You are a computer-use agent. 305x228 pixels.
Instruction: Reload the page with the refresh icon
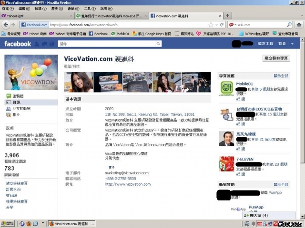pos(222,25)
